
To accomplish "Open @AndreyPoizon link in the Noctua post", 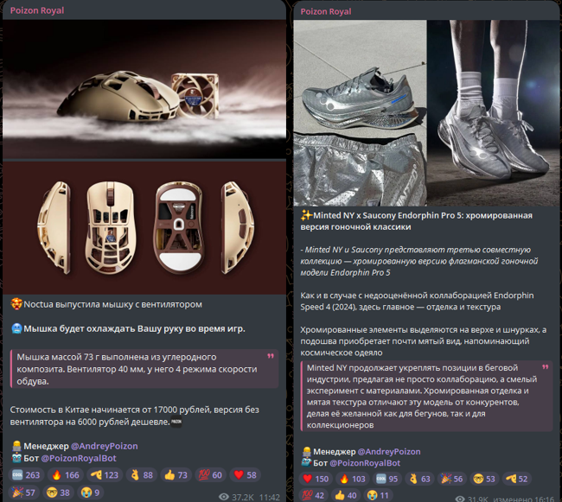I will (105, 446).
